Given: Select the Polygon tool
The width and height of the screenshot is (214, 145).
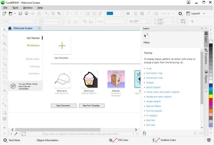Looking at the screenshot, I should pos(4,83).
